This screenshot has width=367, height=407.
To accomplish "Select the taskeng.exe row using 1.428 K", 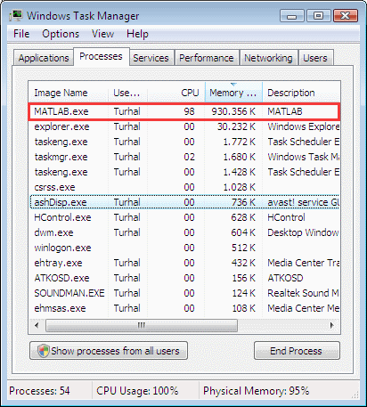I will point(184,172).
